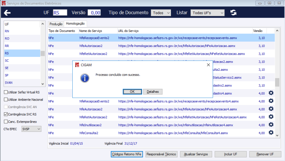
Task: Enable Canc. Extemporâneo checkbox
Action: 6,122
